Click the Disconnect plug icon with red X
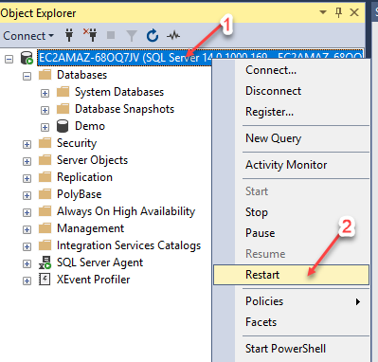Screen dimensions: 378x362 (x=90, y=35)
